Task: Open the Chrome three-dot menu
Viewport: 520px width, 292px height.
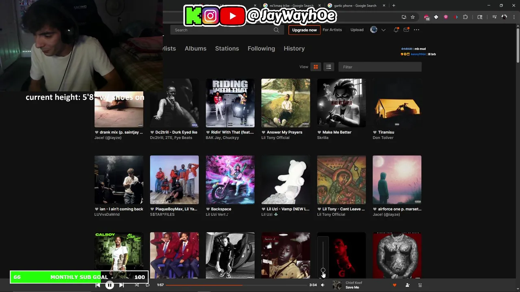Action: 513,17
